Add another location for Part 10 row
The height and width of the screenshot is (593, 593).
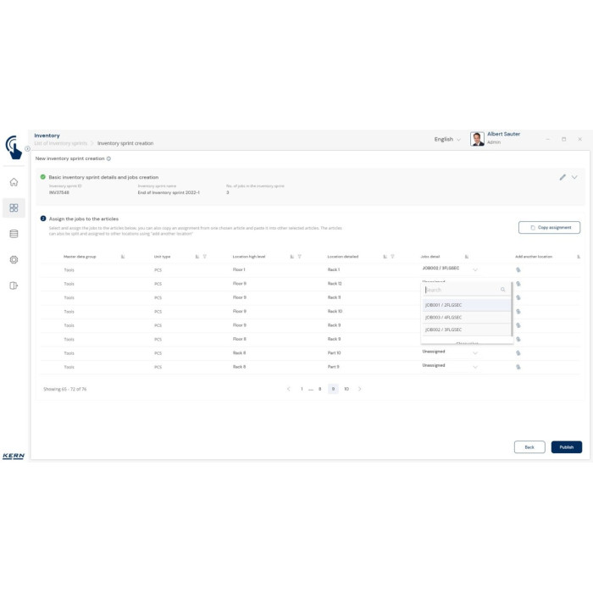pos(518,353)
